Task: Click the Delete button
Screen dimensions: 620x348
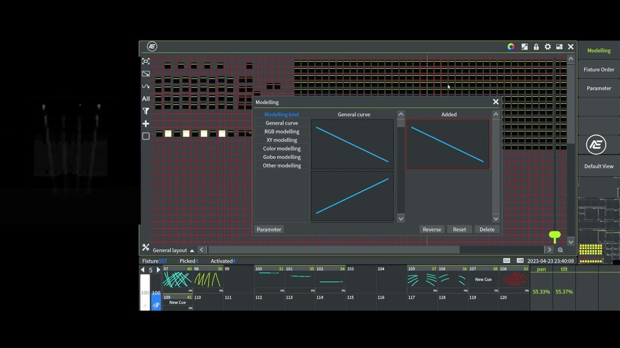Action: [487, 230]
